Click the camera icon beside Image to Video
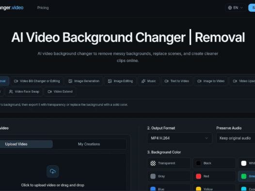 pos(199,81)
